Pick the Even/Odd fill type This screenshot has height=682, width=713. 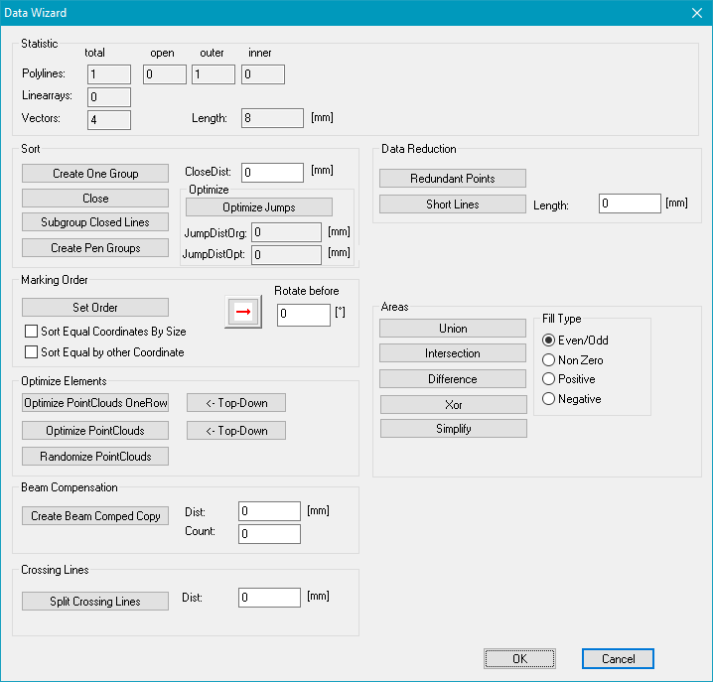(x=548, y=341)
